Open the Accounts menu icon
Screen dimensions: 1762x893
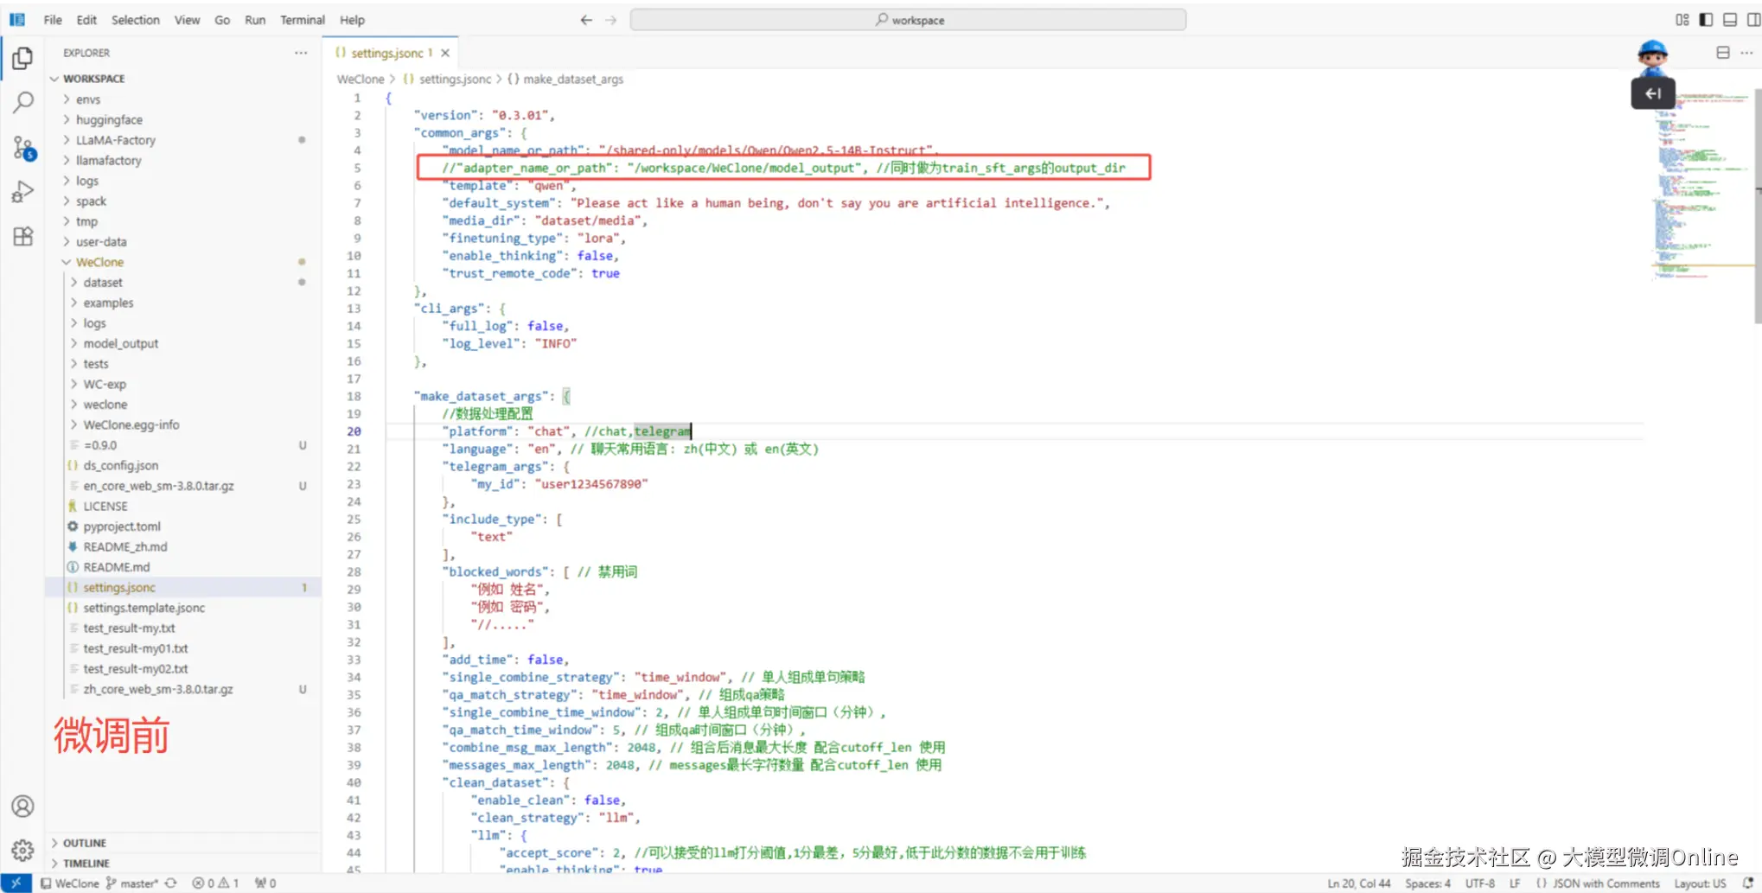pos(22,806)
